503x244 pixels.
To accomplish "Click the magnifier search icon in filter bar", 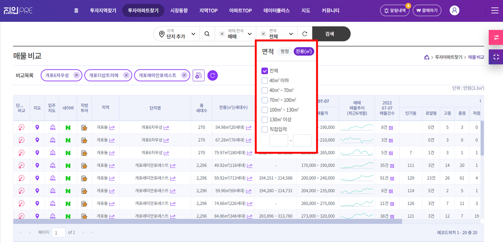I will coord(207,34).
